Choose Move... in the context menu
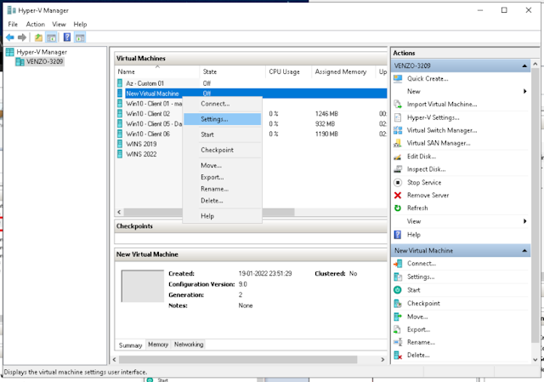This screenshot has width=544, height=382. 222,165
